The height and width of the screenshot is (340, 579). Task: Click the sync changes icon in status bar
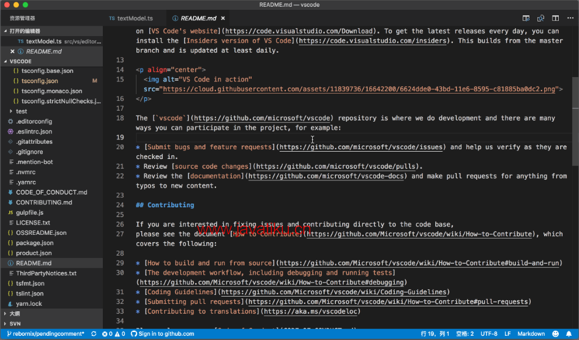point(94,334)
